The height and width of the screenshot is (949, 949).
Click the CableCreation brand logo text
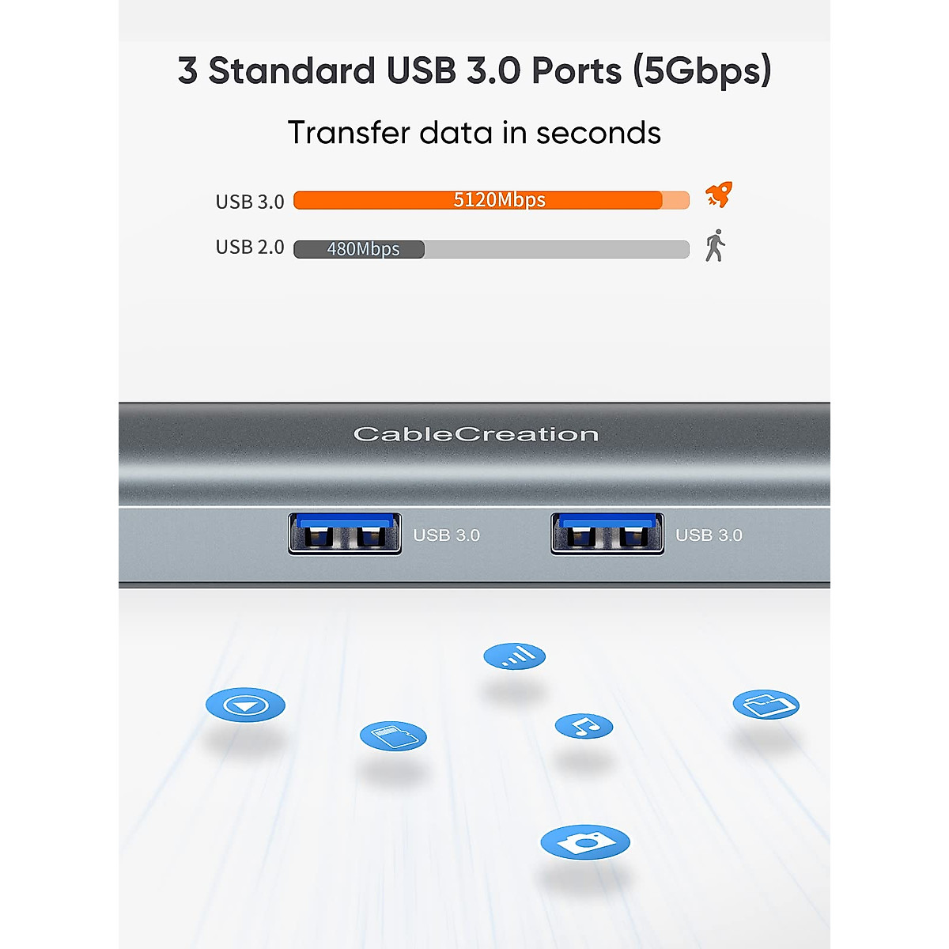(475, 434)
